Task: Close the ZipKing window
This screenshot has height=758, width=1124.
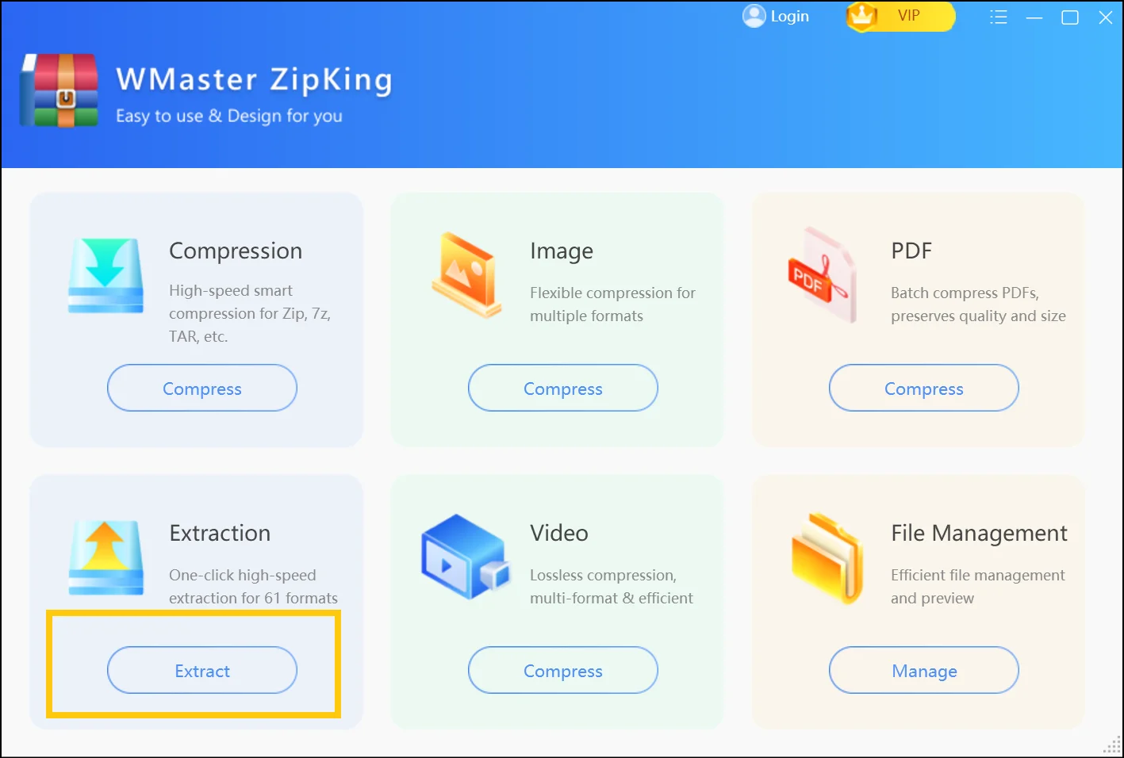Action: pyautogui.click(x=1106, y=17)
